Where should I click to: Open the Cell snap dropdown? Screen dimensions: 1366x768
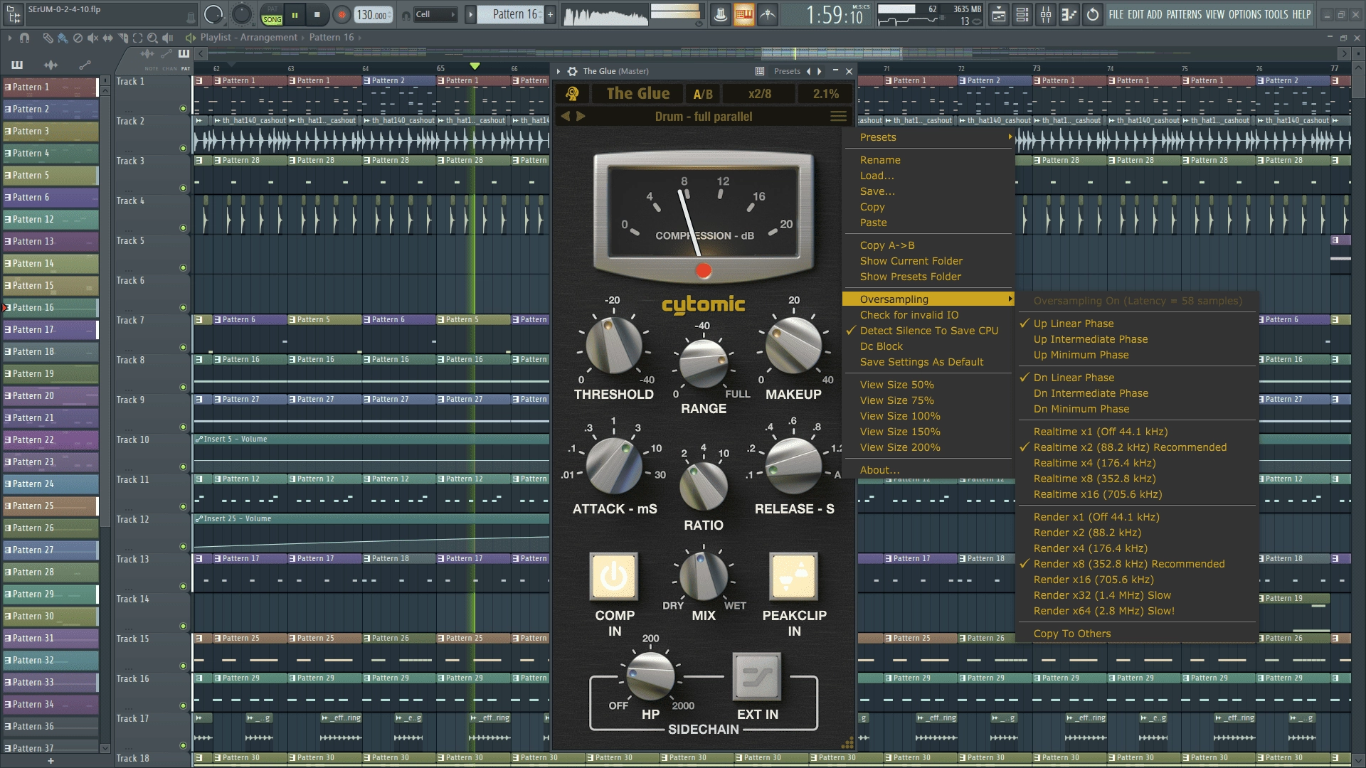(x=435, y=14)
